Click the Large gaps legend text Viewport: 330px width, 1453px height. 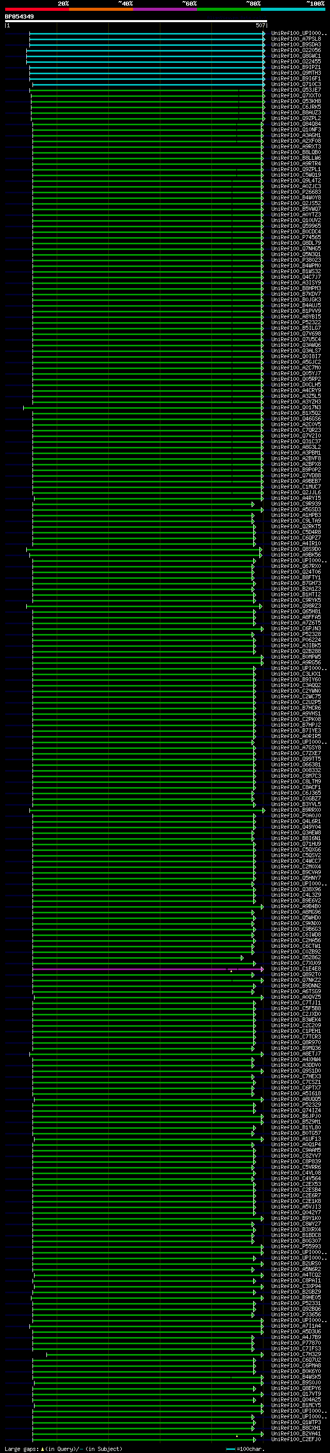pos(63,1448)
